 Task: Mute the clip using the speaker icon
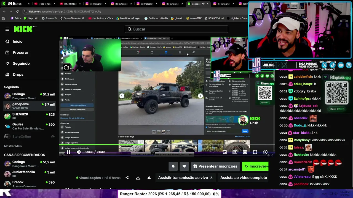pos(79,152)
